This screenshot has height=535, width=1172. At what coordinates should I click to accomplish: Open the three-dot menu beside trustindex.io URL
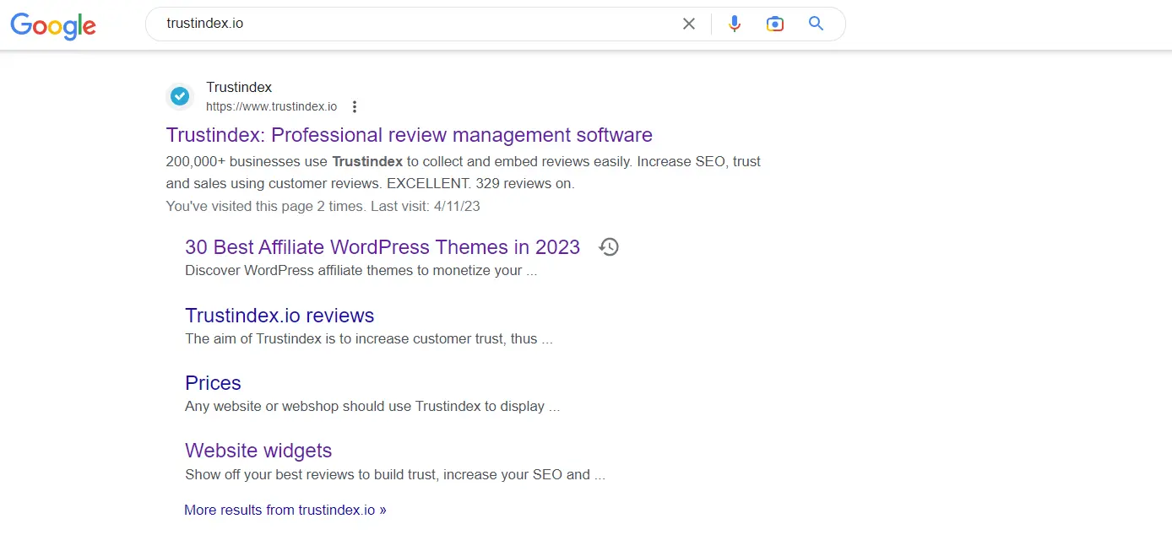355,106
